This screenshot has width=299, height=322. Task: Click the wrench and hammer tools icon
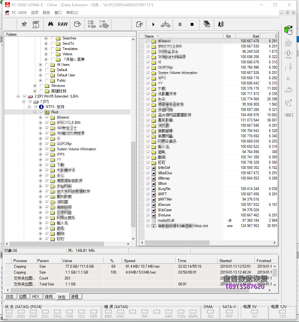[x=24, y=24]
